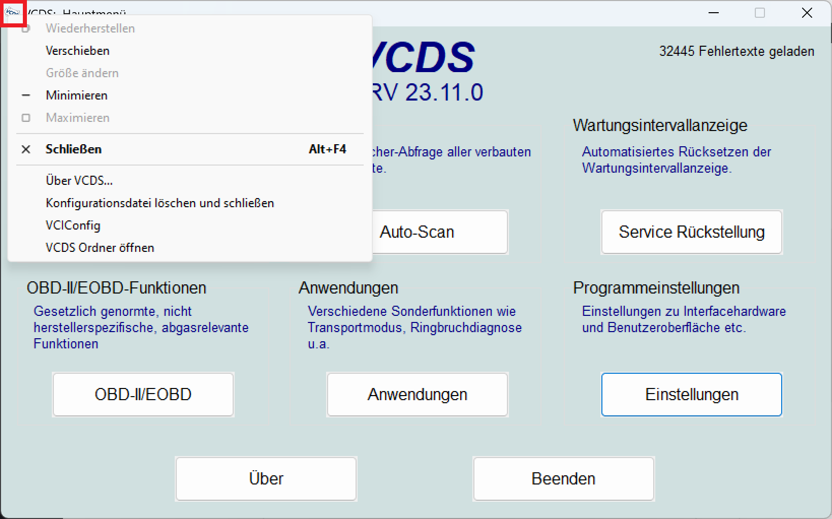This screenshot has height=519, width=832.
Task: Open Einstellungen program settings
Action: [692, 395]
